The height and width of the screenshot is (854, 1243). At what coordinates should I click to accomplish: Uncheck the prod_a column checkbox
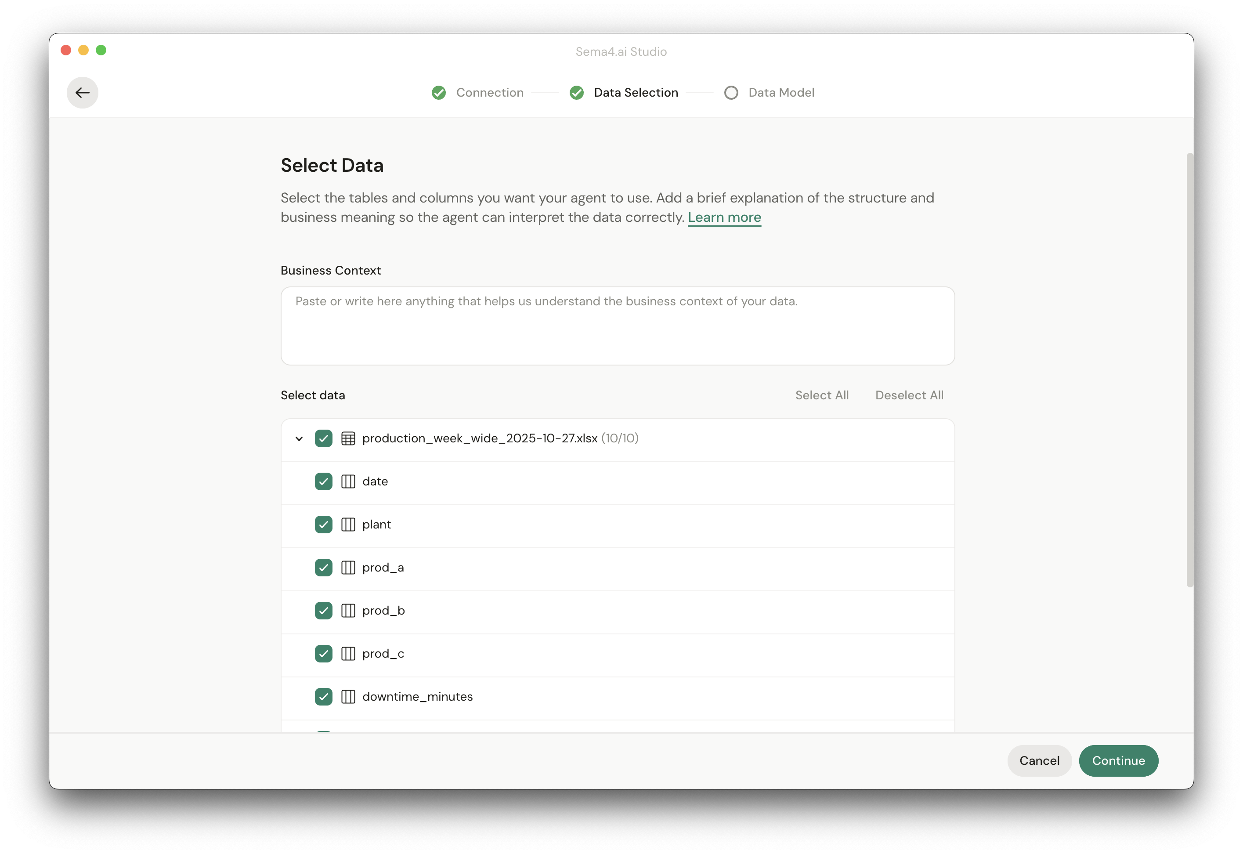tap(324, 567)
